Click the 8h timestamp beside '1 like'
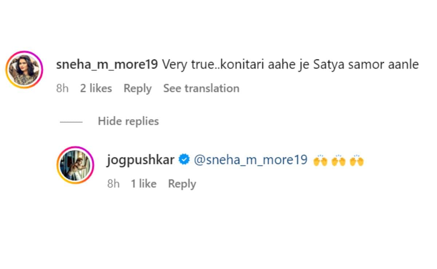The width and height of the screenshot is (437, 269). click(x=113, y=184)
